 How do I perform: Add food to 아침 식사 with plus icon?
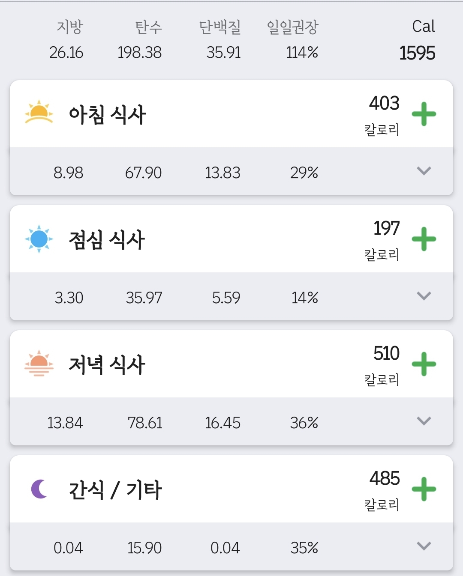(x=424, y=114)
